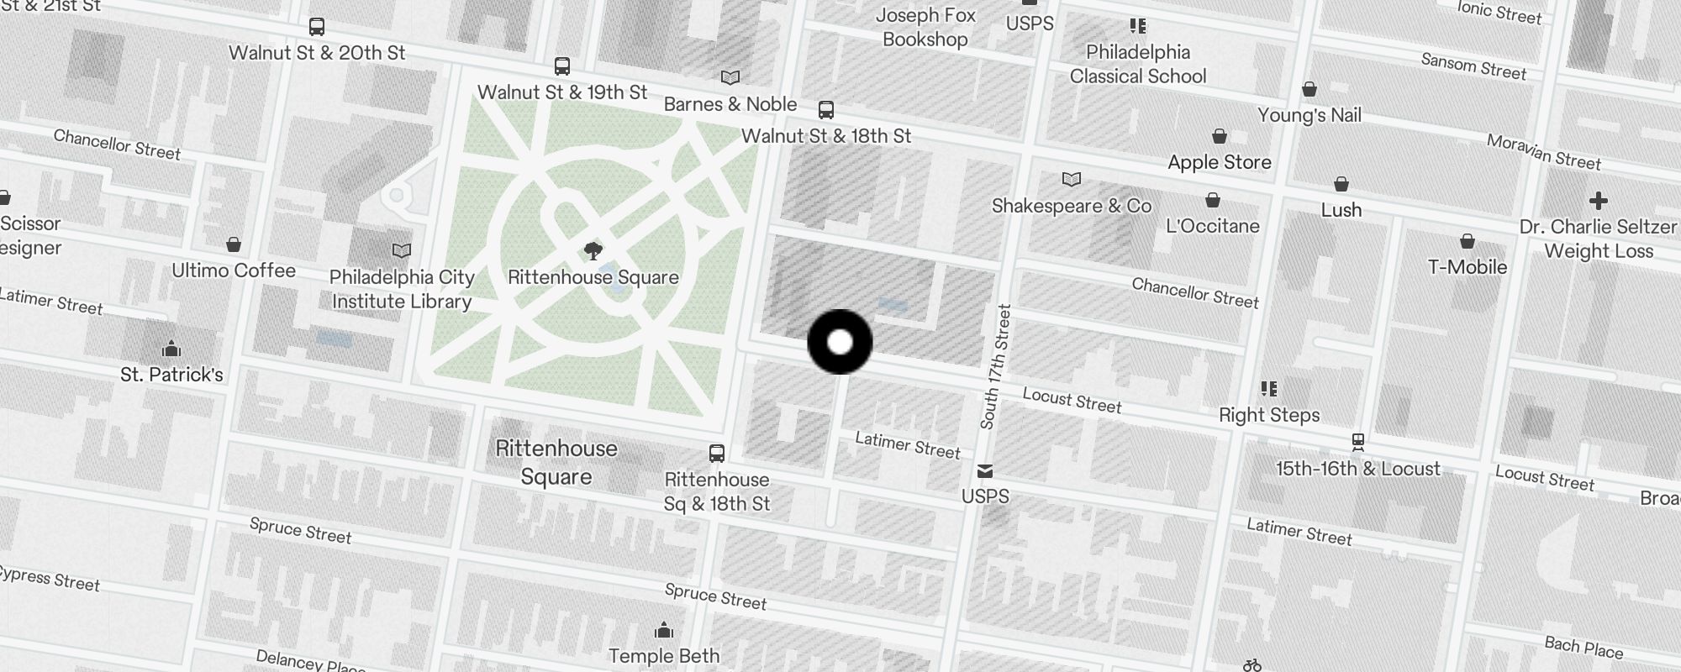
Task: Select the Rittenhouse Square neighborhood label
Action: point(556,463)
